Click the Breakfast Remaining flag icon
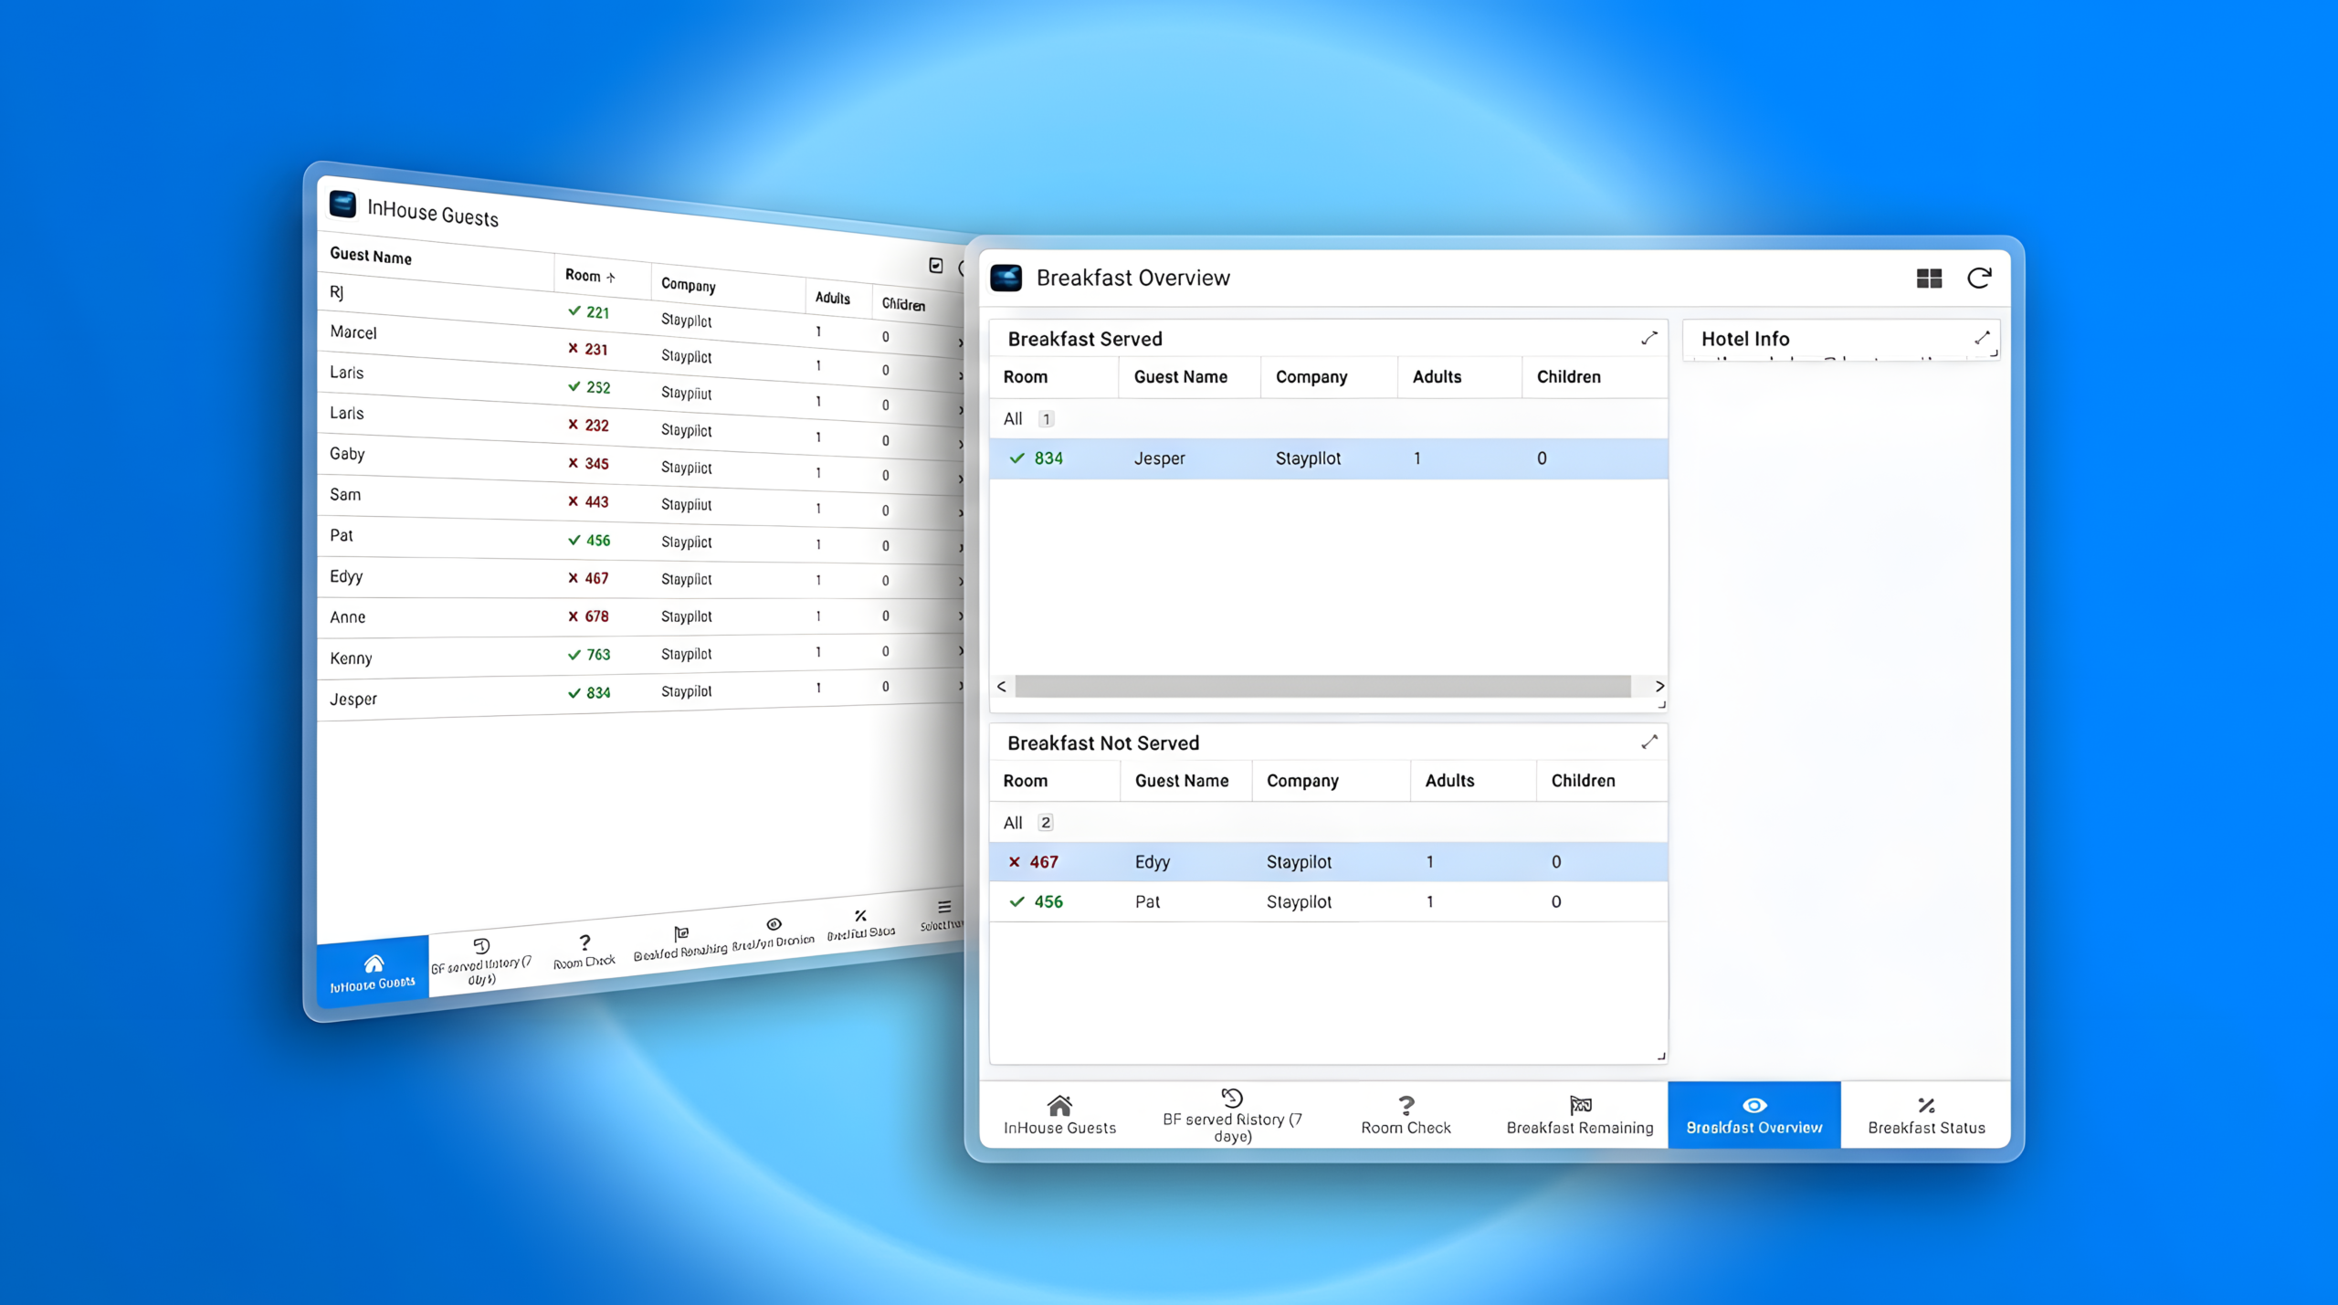2338x1305 pixels. tap(1580, 1105)
